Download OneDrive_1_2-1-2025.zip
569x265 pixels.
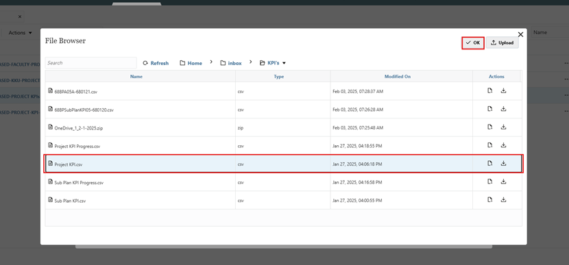(503, 127)
